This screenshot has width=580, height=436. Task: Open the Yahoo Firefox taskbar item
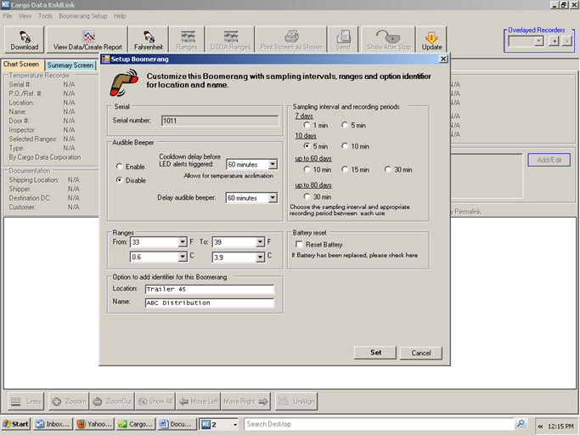click(x=94, y=424)
